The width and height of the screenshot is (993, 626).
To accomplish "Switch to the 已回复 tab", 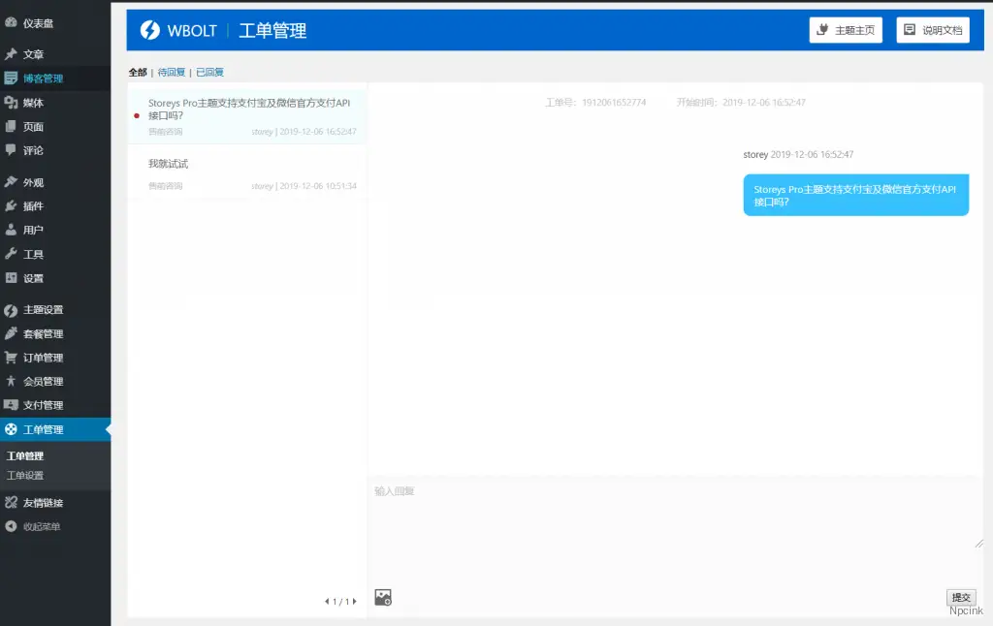I will [209, 72].
